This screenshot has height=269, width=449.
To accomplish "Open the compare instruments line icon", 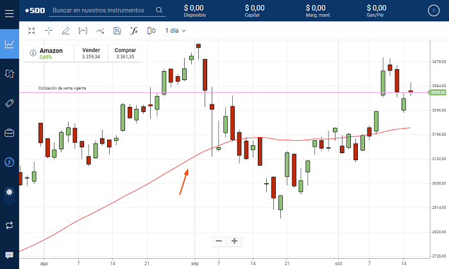I will coord(100,31).
